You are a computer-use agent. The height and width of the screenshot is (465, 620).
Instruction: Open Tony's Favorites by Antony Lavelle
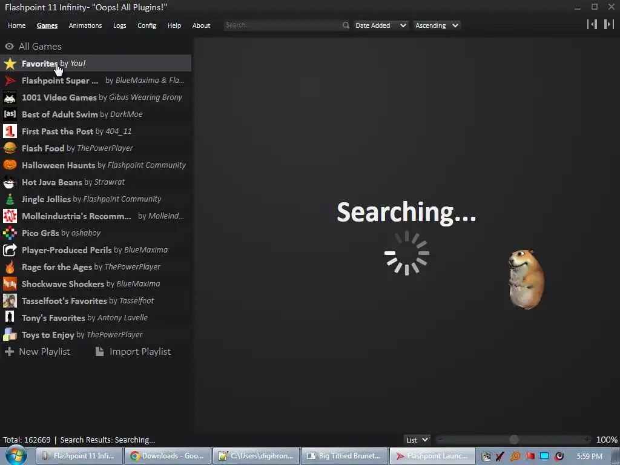pyautogui.click(x=96, y=318)
